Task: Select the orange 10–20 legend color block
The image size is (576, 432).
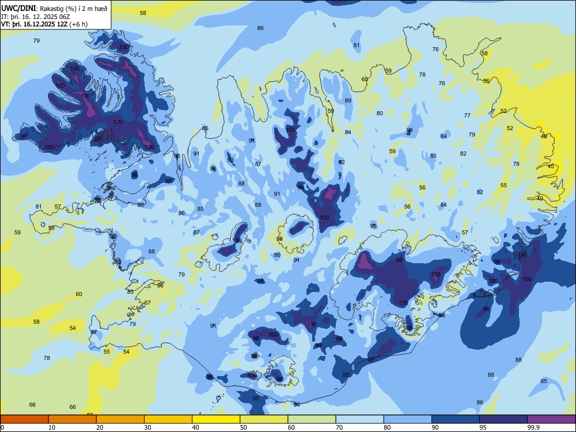Action: [73, 419]
